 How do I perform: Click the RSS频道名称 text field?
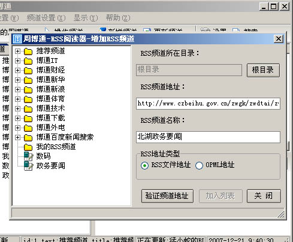point(208,137)
